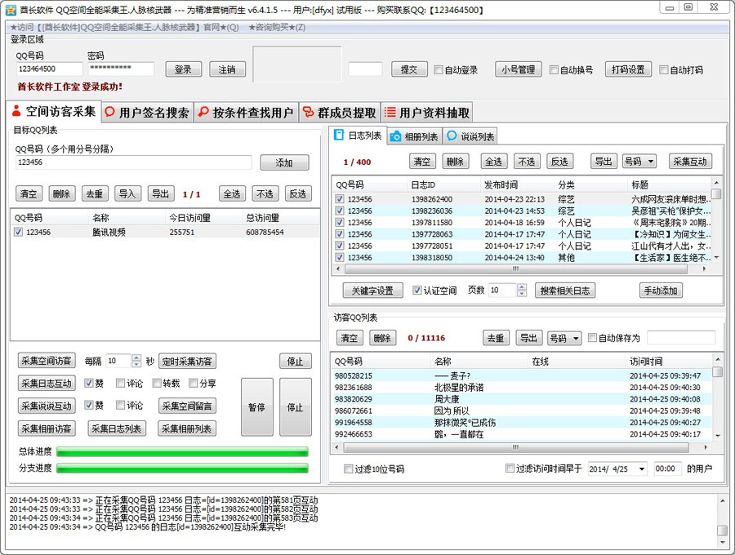735x555 pixels.
Task: Open the 群成员提取 tab
Action: 340,113
